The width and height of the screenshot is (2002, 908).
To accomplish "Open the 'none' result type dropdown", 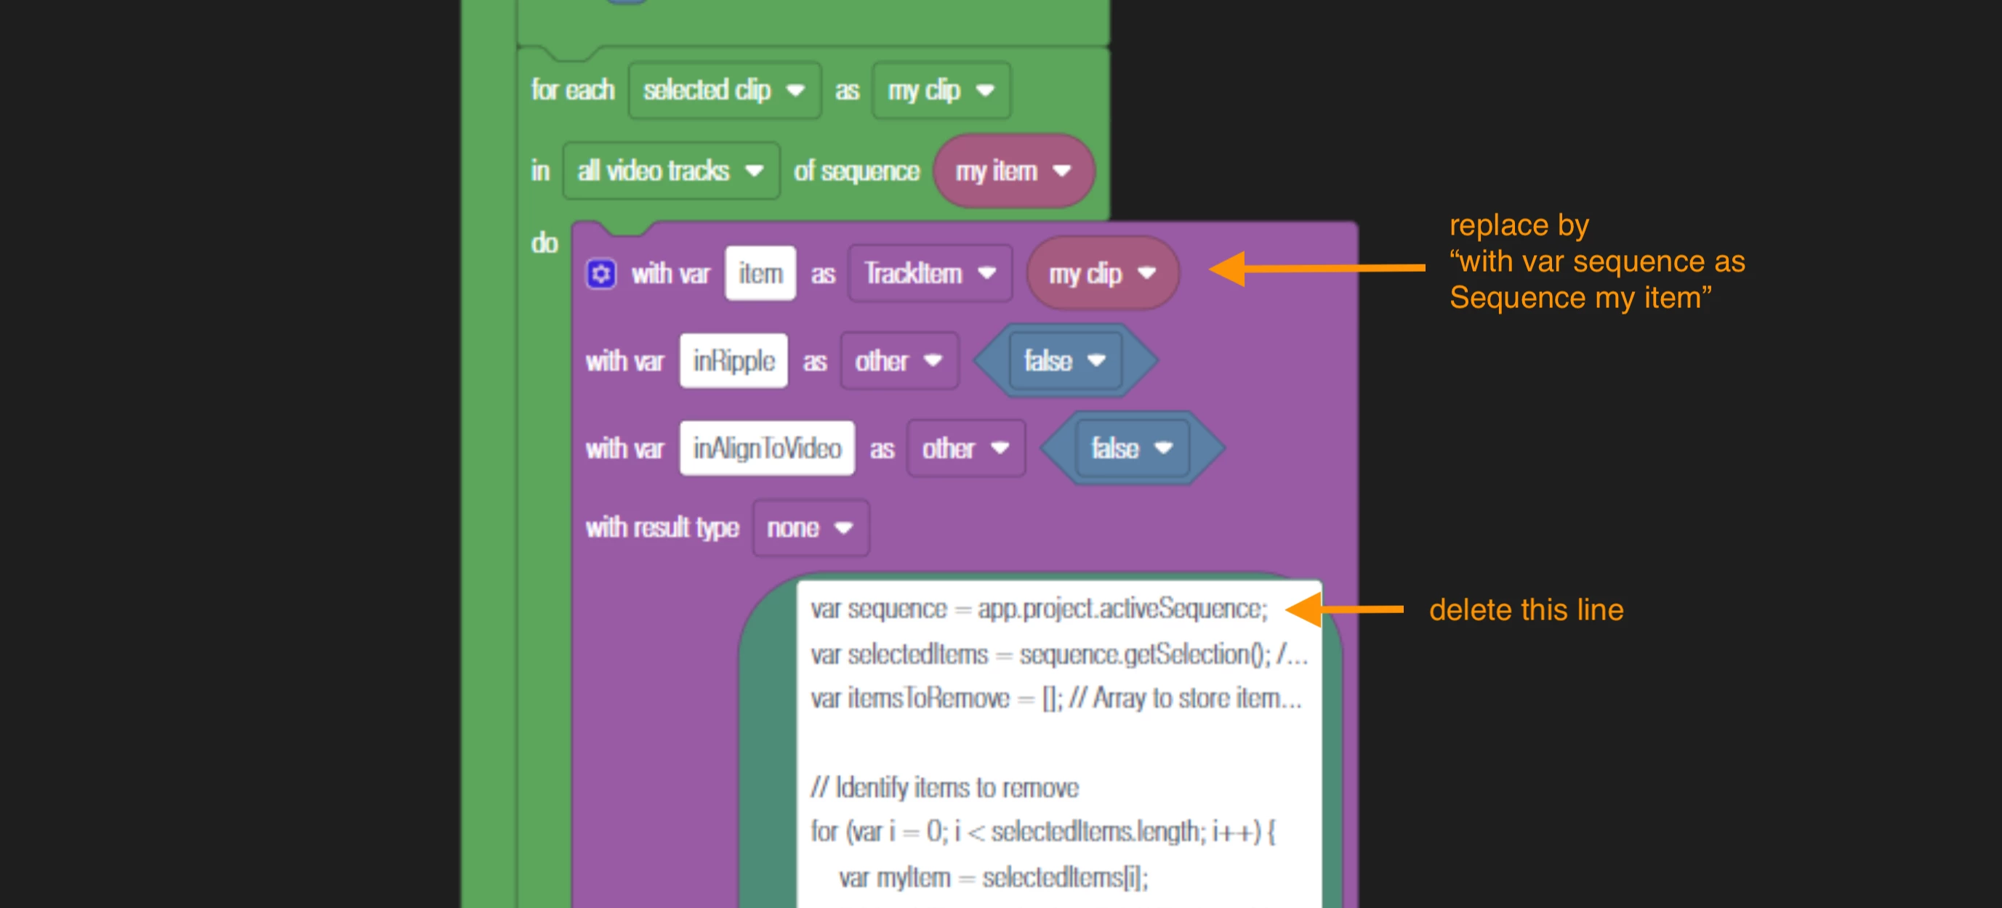I will click(x=810, y=528).
